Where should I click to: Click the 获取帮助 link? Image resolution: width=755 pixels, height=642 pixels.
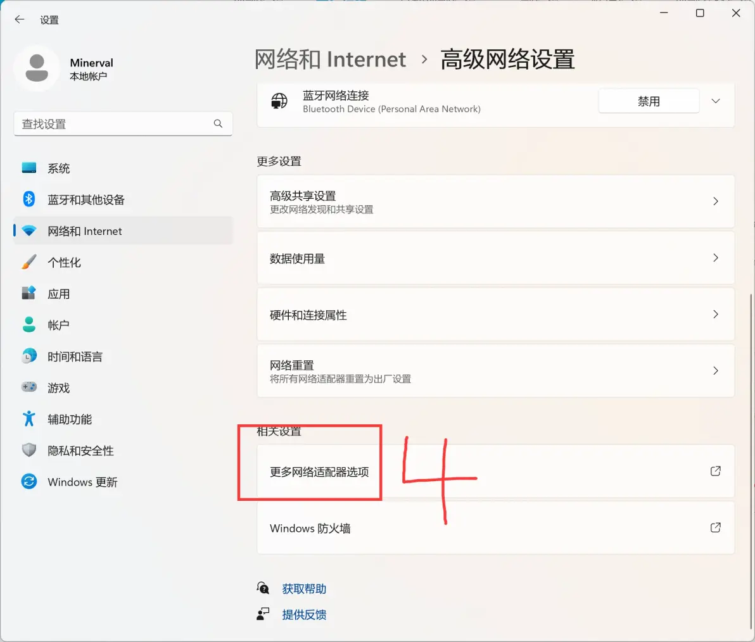click(304, 589)
